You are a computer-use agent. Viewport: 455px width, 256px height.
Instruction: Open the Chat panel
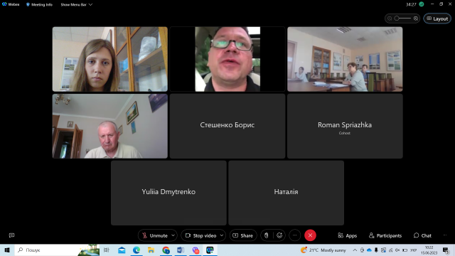coord(422,235)
